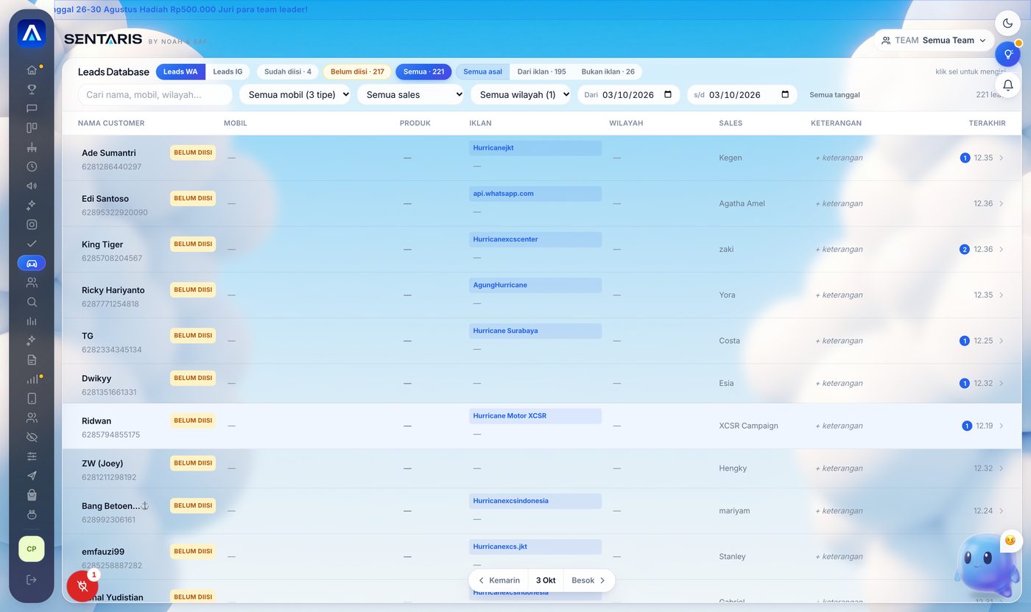The image size is (1031, 612).
Task: Open the bar chart icon in the sidebar
Action: [x=32, y=321]
